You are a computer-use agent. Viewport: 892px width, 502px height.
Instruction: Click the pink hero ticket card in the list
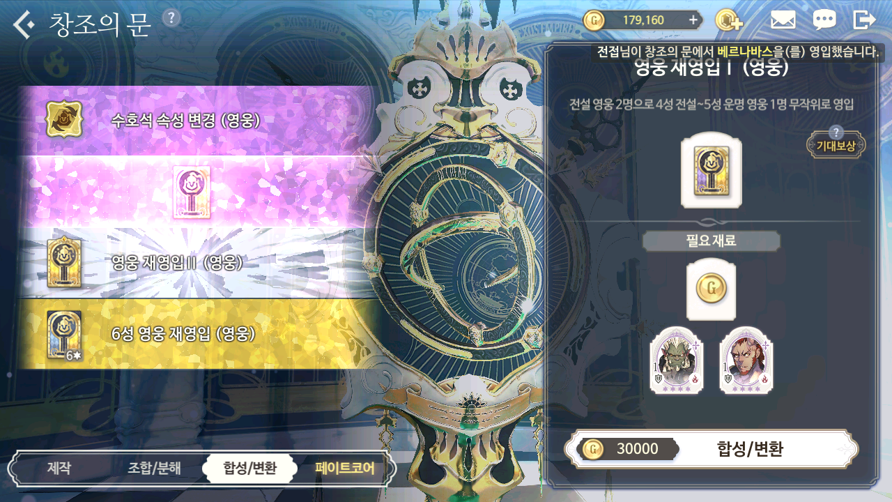coord(192,192)
